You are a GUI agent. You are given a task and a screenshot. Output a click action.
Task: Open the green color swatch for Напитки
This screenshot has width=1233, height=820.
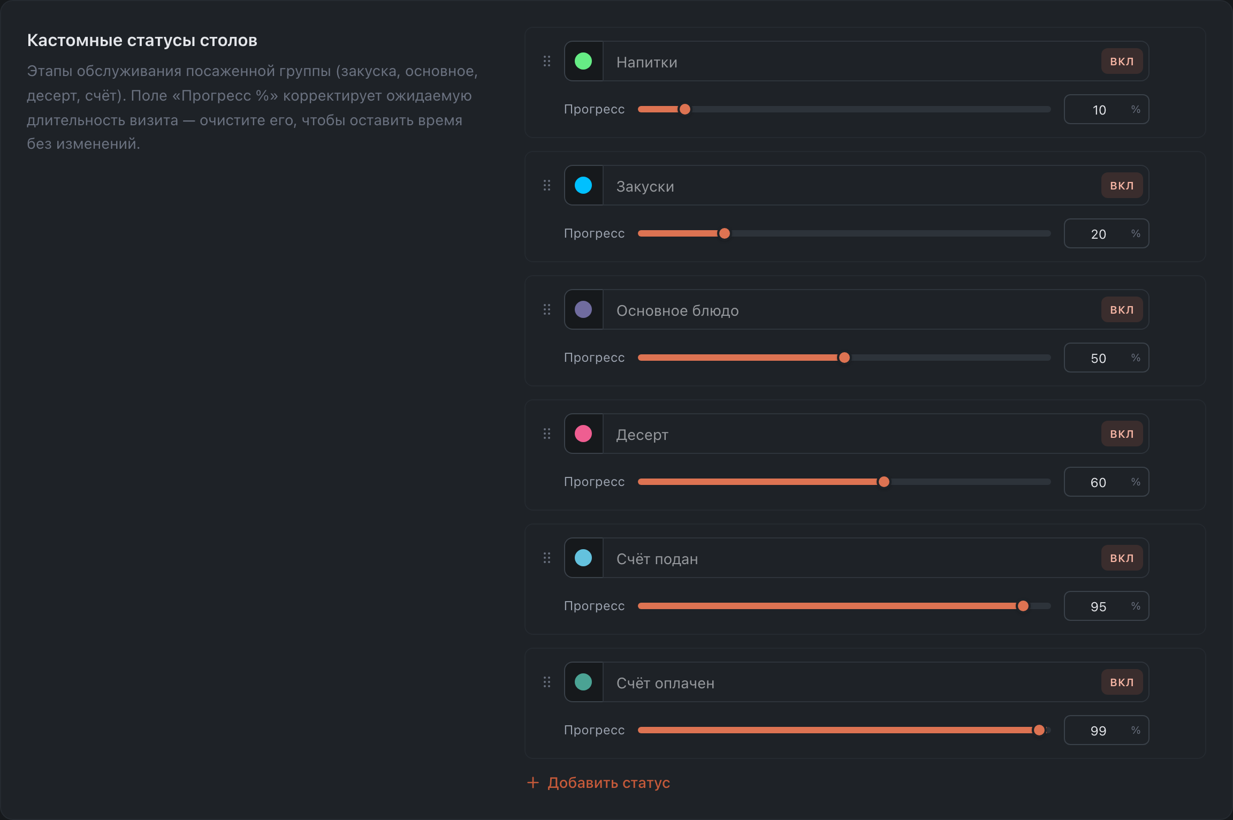point(583,61)
